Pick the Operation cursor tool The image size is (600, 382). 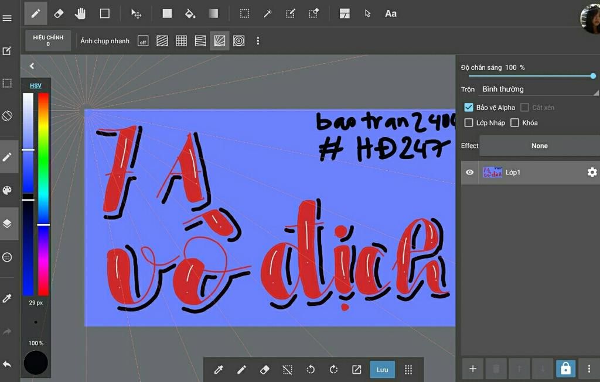(368, 14)
